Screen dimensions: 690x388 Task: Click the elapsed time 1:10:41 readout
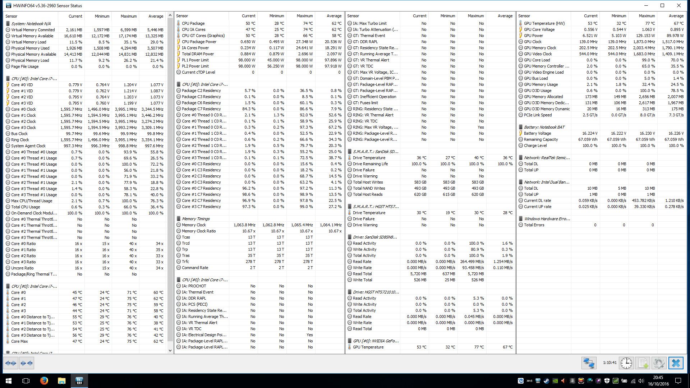609,363
